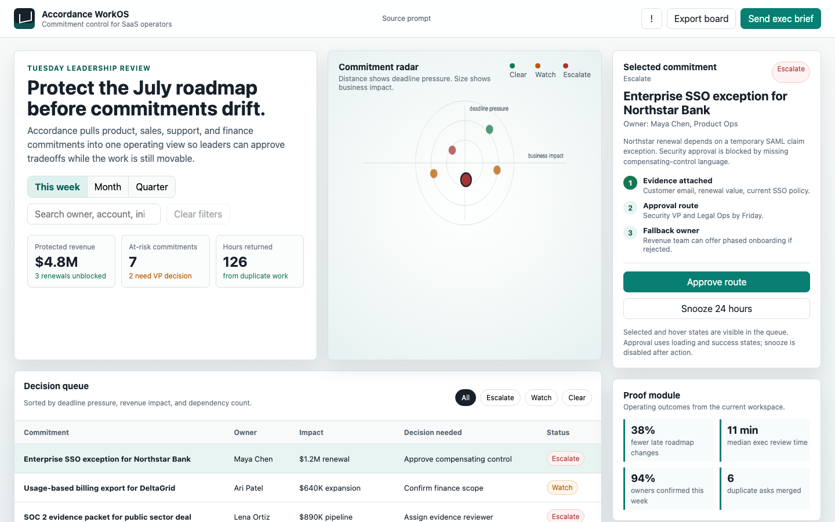This screenshot has height=522, width=835.
Task: Select the rightmost orange radar dot
Action: pyautogui.click(x=497, y=170)
